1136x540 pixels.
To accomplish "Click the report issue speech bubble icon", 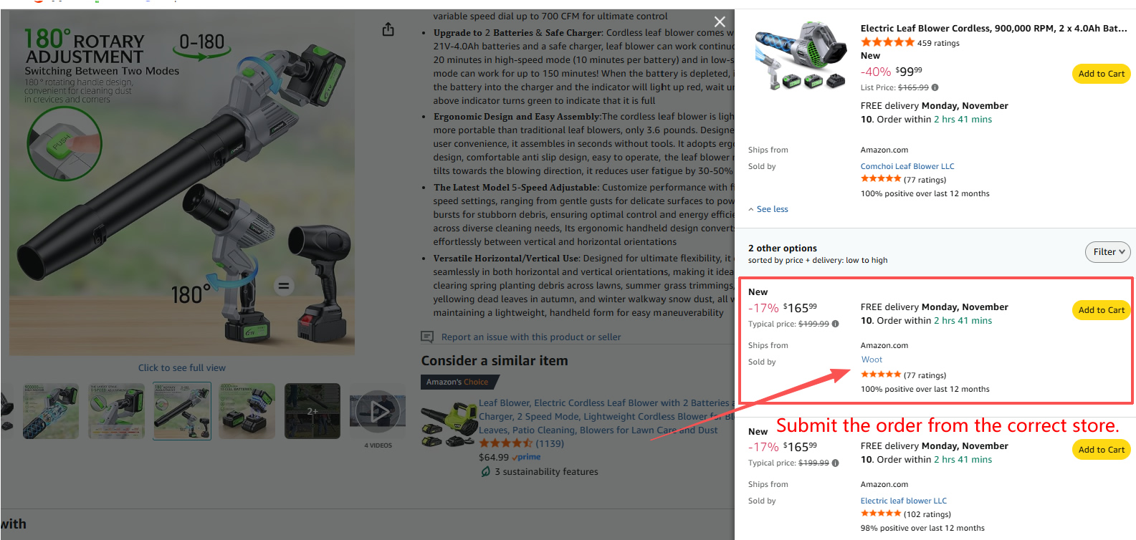I will point(427,337).
